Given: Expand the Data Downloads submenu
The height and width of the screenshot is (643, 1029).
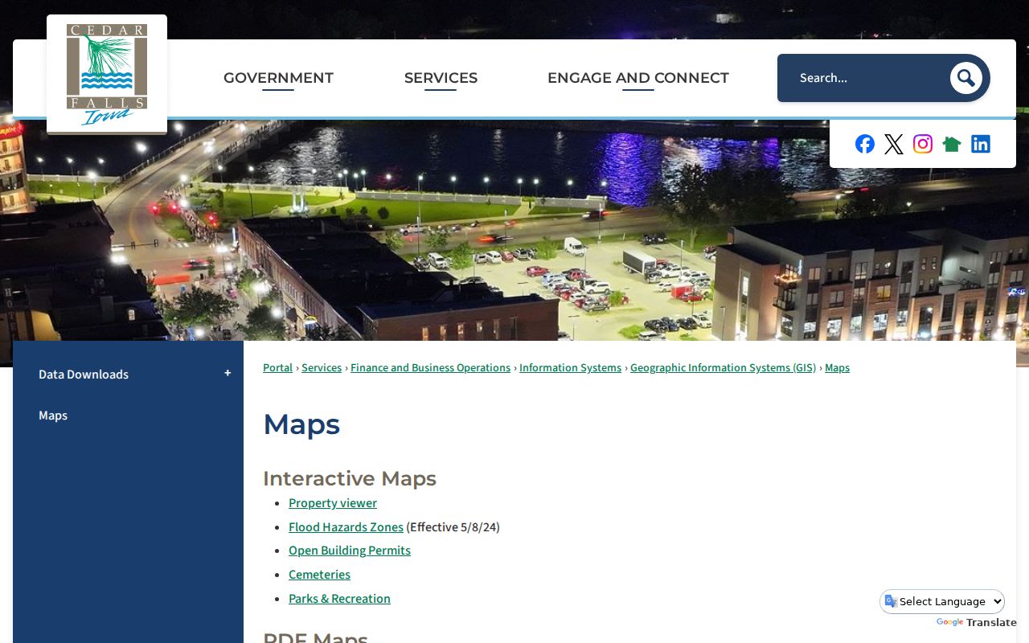Looking at the screenshot, I should pyautogui.click(x=228, y=374).
